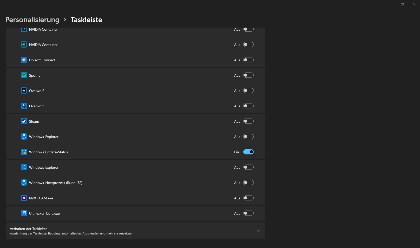
Task: Go back to Personalisierung in the breadcrumb
Action: pos(32,20)
